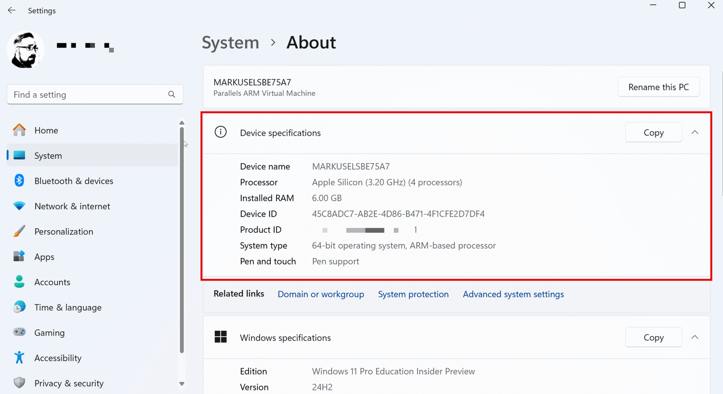Click the Bluetooth icon in sidebar

pyautogui.click(x=19, y=181)
